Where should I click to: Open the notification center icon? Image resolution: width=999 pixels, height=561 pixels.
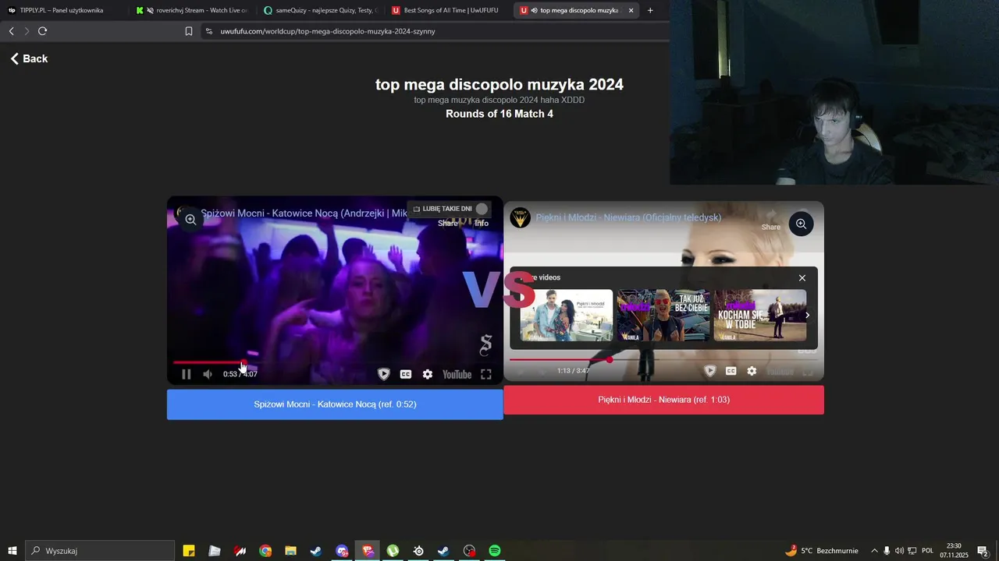point(983,551)
